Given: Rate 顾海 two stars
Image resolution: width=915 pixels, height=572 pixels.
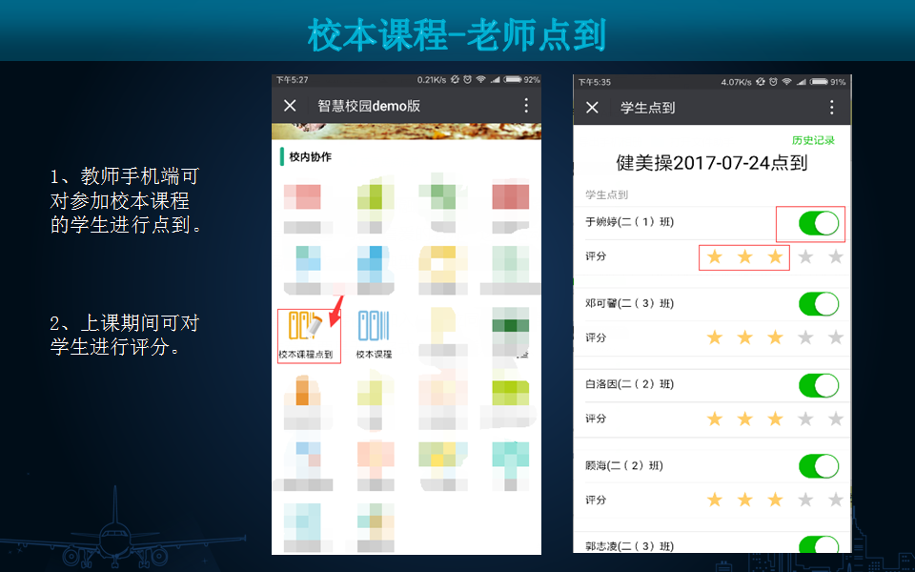Looking at the screenshot, I should [745, 500].
